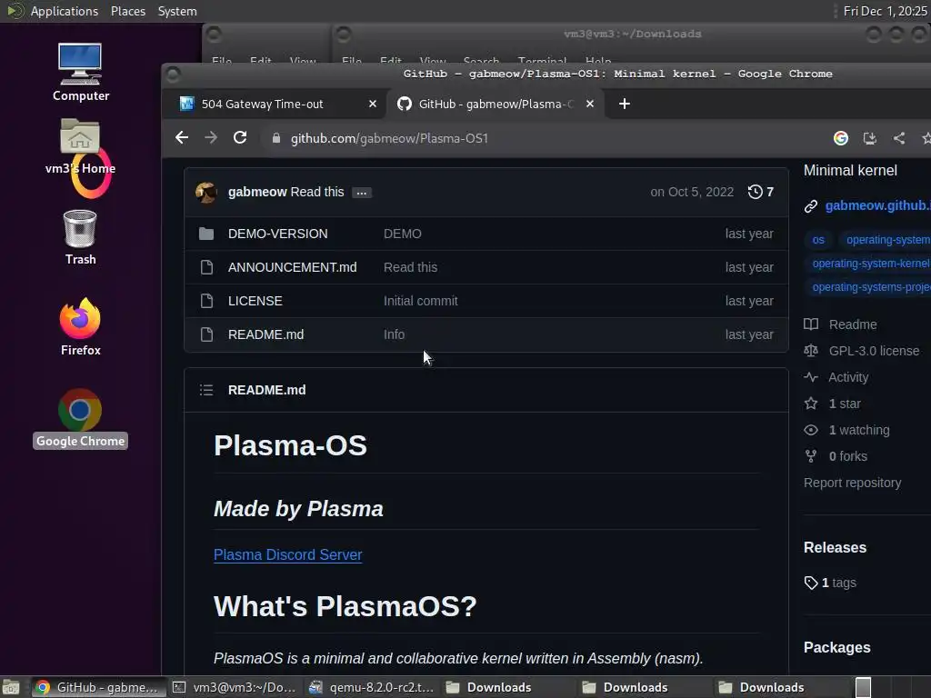
Task: Click the share page icon
Action: click(x=899, y=138)
